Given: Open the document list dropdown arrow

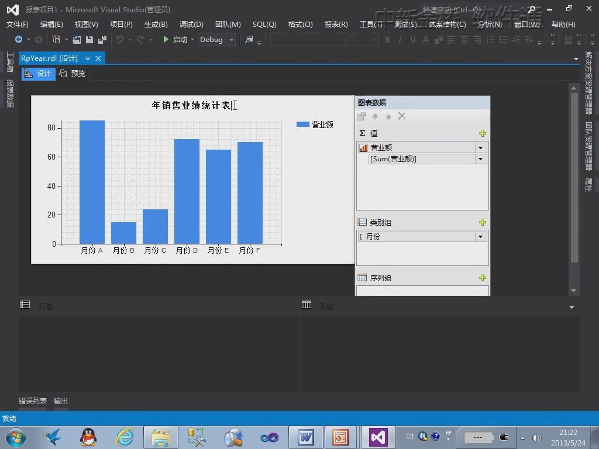Looking at the screenshot, I should (576, 59).
